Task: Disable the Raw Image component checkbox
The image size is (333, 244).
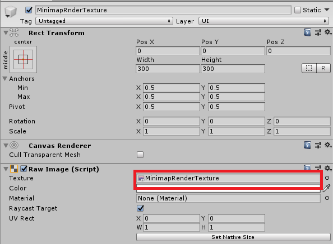Action: pyautogui.click(x=24, y=169)
